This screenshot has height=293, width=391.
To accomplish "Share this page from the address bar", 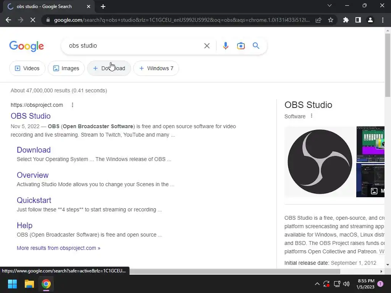I will tap(318, 20).
